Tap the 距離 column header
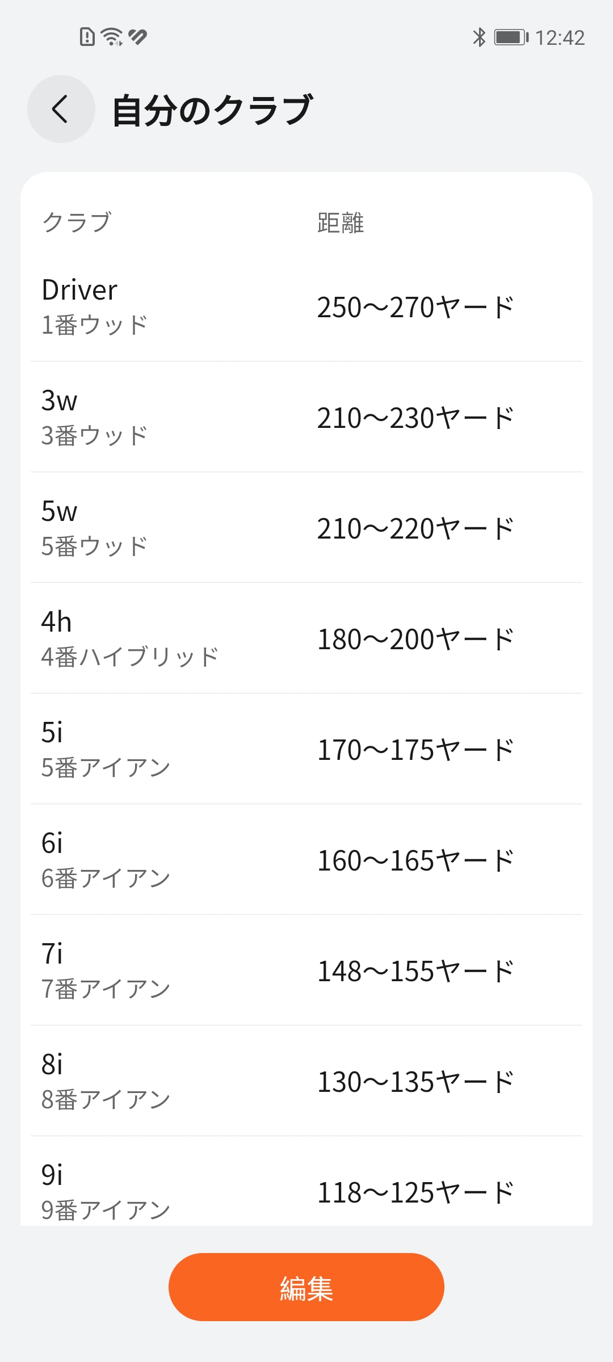This screenshot has height=1362, width=613. (341, 222)
